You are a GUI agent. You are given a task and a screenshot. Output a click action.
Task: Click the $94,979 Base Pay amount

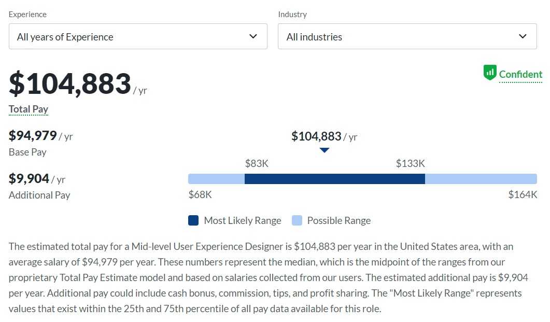[33, 136]
